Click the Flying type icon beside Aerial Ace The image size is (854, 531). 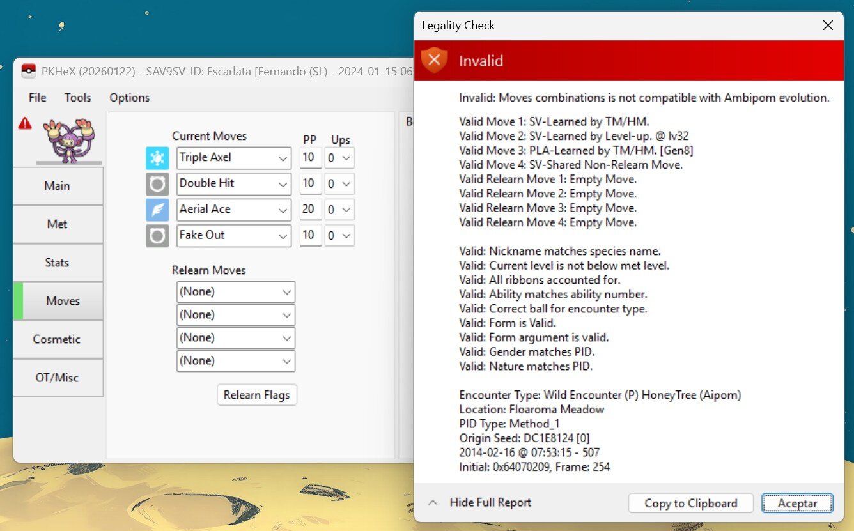tap(157, 210)
